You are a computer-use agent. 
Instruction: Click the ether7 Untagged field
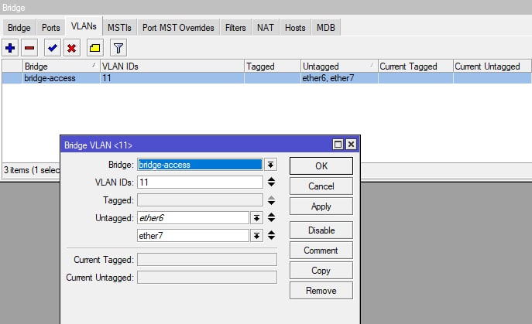(x=193, y=236)
